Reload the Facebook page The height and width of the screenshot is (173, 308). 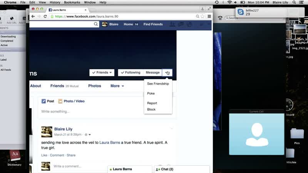(x=45, y=17)
